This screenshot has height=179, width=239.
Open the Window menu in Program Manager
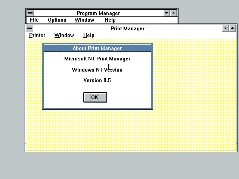click(x=84, y=20)
